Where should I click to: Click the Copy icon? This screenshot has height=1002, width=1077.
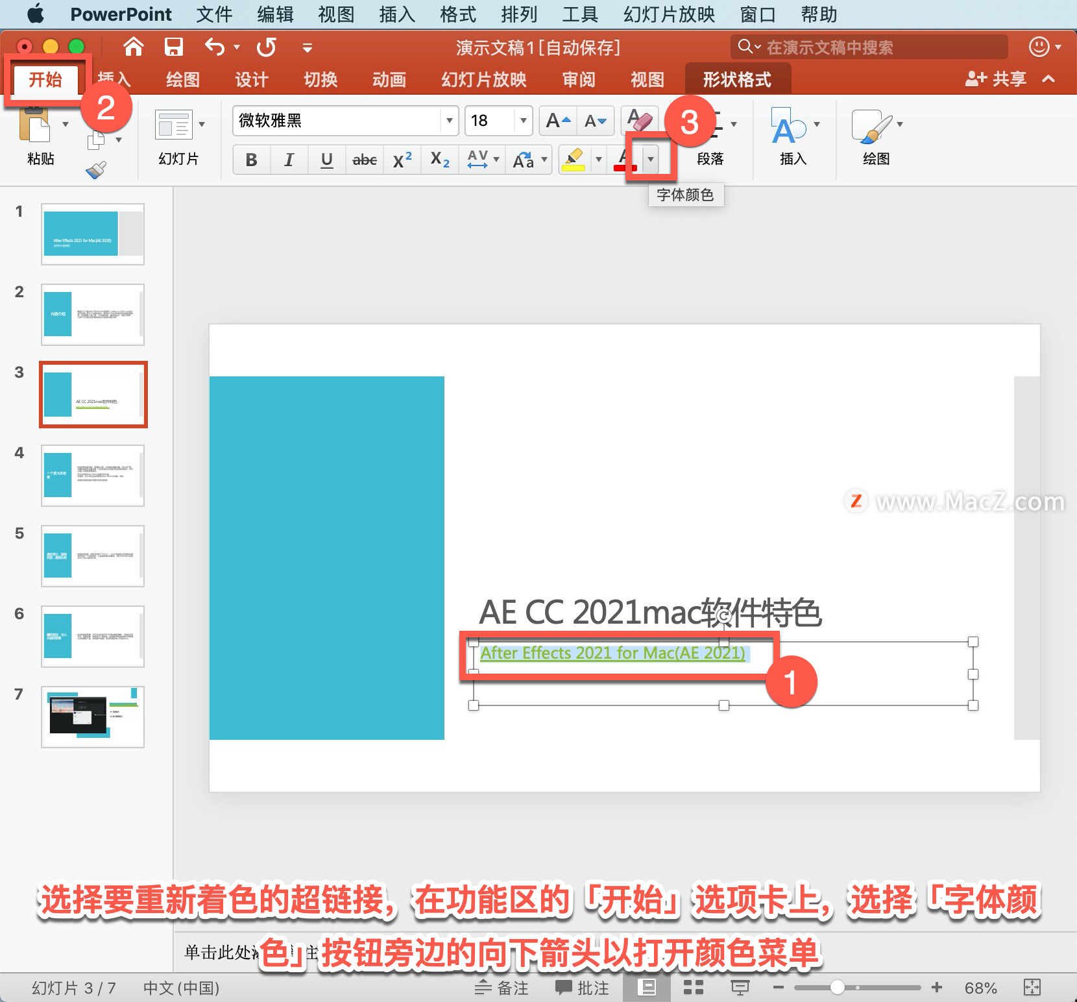(96, 140)
